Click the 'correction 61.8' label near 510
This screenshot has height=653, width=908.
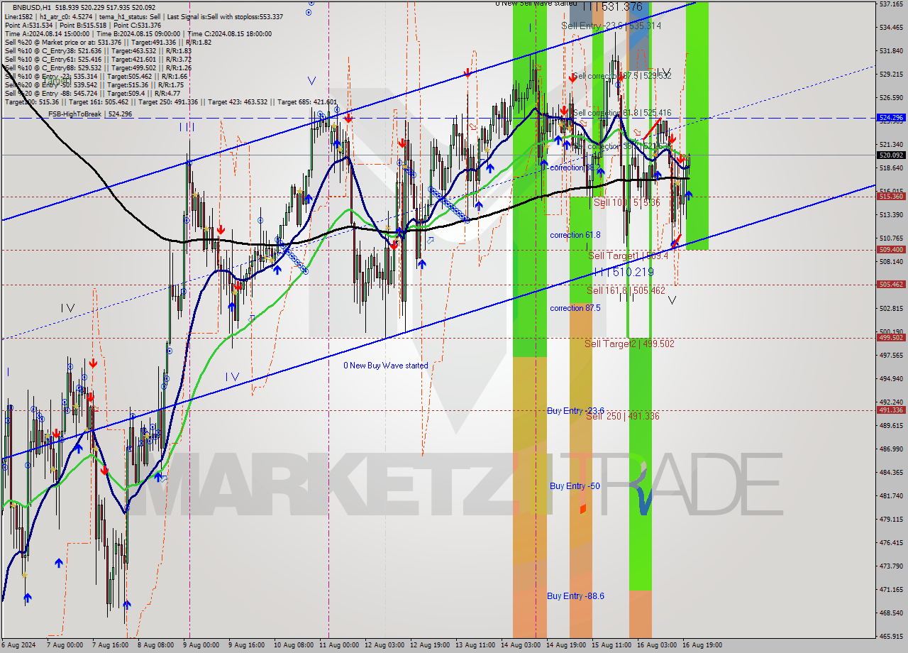(x=575, y=235)
